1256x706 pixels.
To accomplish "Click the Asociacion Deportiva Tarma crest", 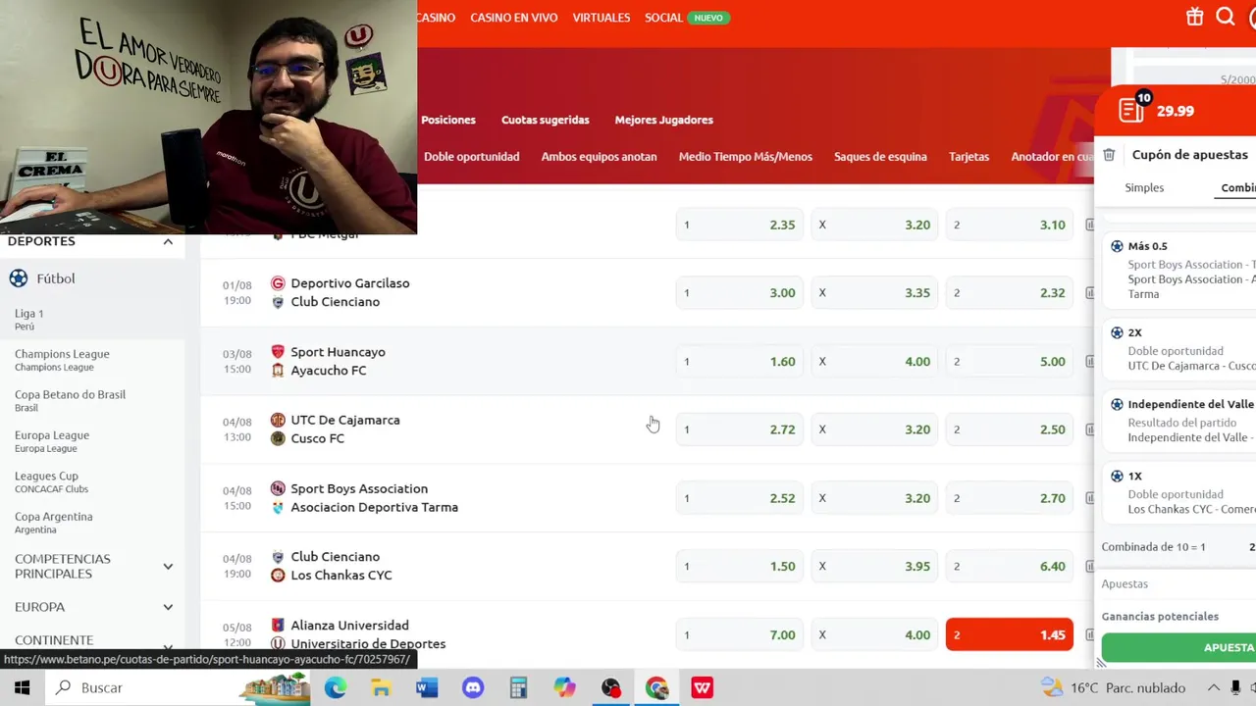I will coord(278,507).
